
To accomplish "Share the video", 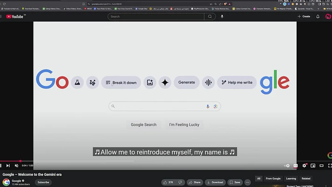I will (x=194, y=182).
